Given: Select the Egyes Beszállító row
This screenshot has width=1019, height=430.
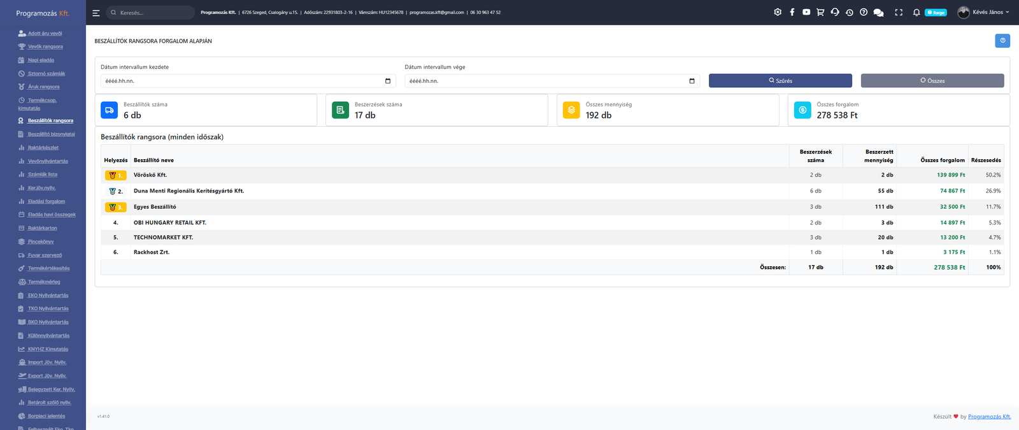Looking at the screenshot, I should pyautogui.click(x=552, y=206).
